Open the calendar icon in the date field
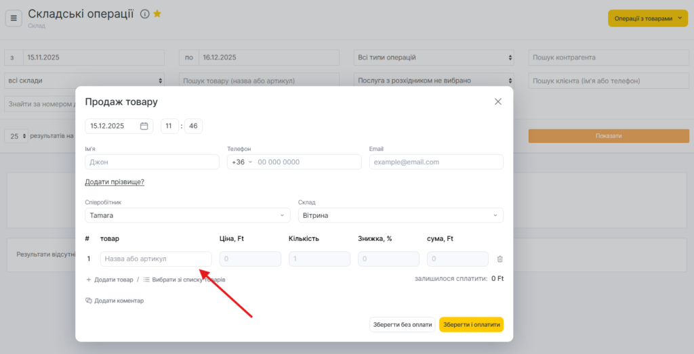Viewport: 694px width, 354px height. [144, 126]
